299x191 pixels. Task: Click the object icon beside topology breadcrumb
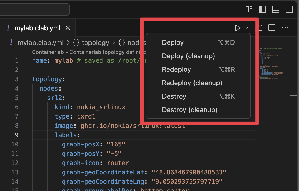tap(76, 42)
